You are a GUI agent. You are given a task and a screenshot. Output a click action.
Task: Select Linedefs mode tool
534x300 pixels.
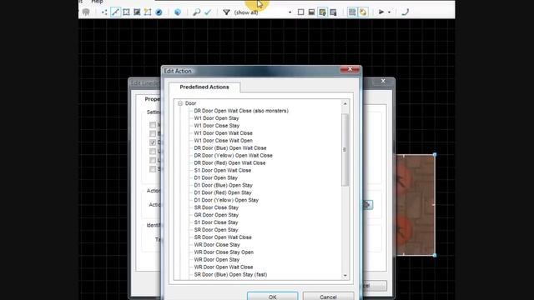[115, 12]
